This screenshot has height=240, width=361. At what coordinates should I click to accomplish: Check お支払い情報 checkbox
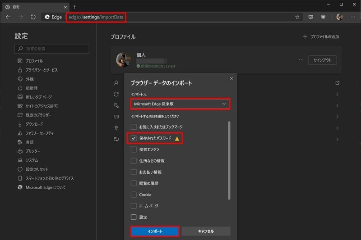(134, 172)
